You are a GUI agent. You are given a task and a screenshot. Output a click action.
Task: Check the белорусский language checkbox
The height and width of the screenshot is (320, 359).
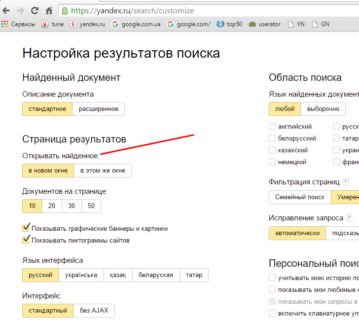pyautogui.click(x=272, y=138)
